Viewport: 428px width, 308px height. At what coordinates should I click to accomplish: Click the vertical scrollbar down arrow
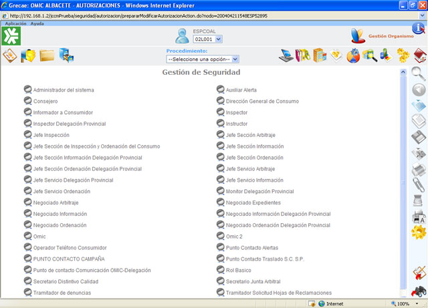pyautogui.click(x=403, y=293)
